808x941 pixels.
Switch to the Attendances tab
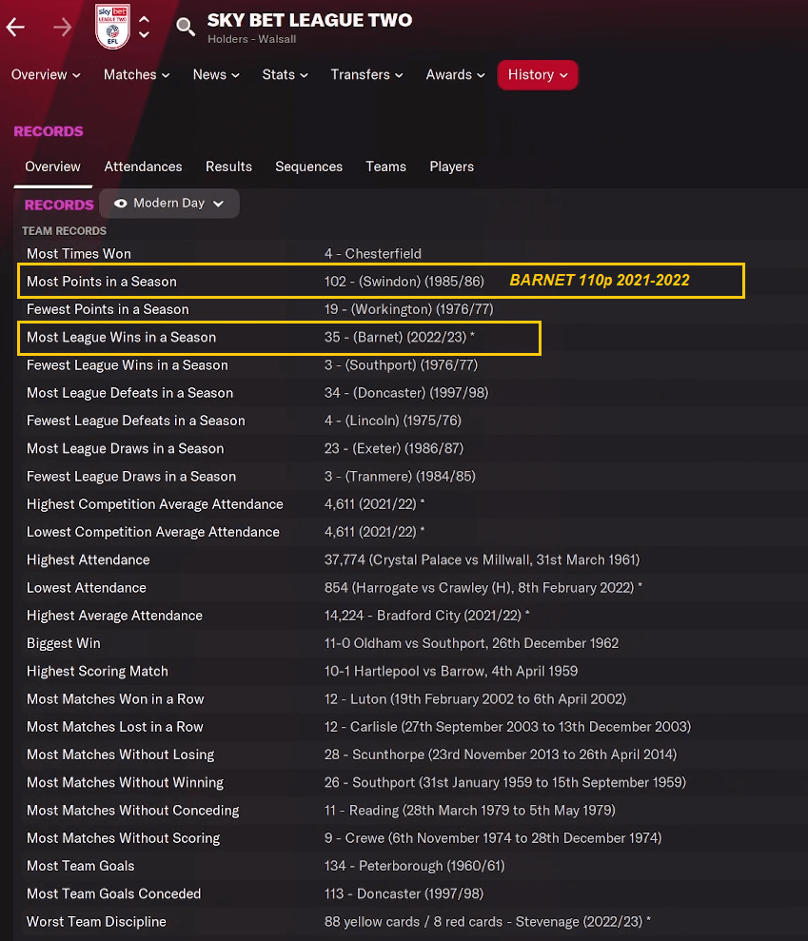pyautogui.click(x=143, y=167)
